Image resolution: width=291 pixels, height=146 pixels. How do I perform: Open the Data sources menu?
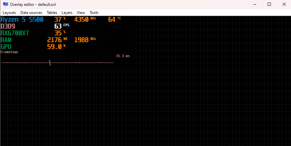point(31,13)
